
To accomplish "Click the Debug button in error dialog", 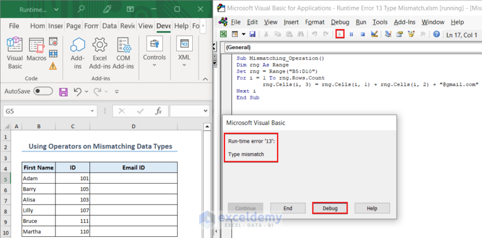I will coord(330,208).
